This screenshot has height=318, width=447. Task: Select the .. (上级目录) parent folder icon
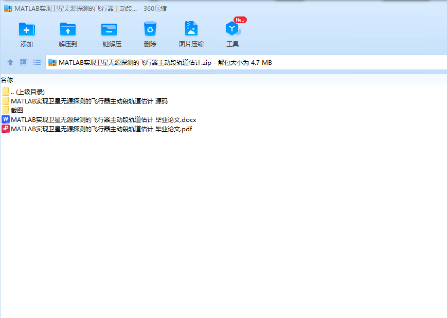pyautogui.click(x=6, y=92)
